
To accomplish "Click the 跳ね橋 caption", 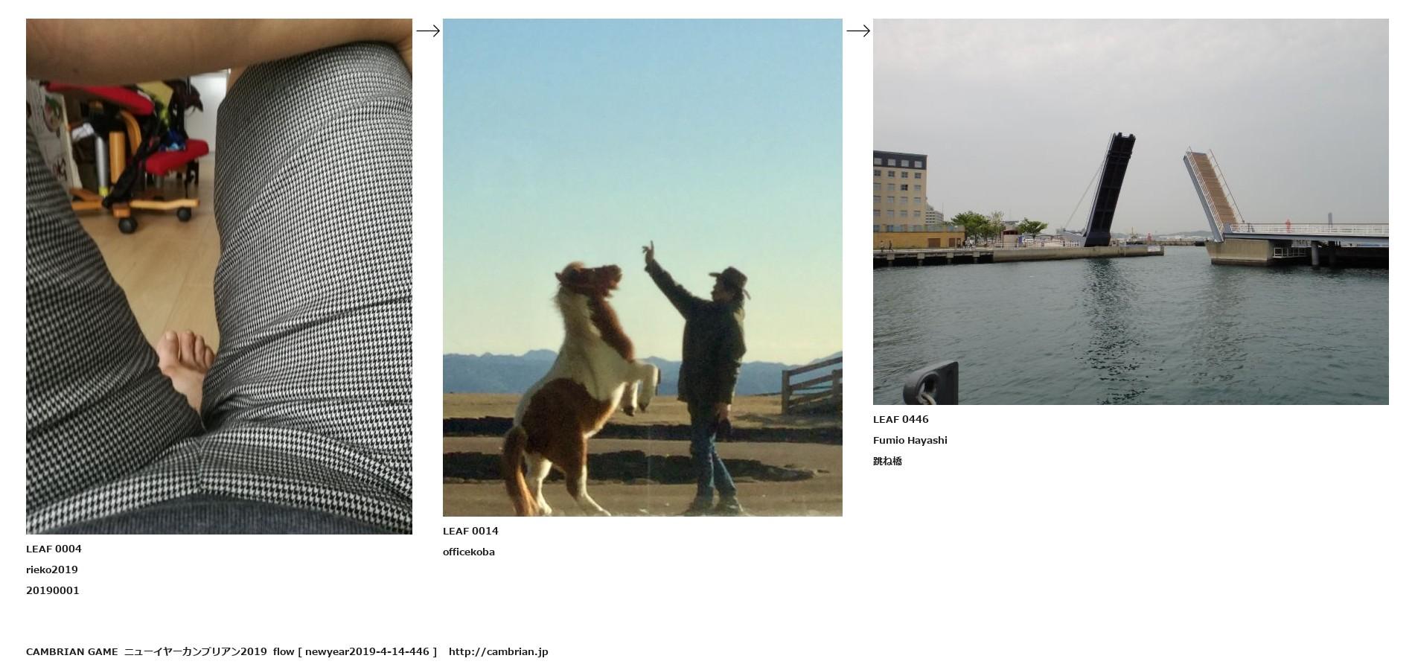I will [887, 461].
